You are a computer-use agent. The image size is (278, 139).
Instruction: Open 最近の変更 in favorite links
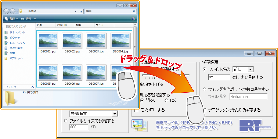click(x=16, y=48)
